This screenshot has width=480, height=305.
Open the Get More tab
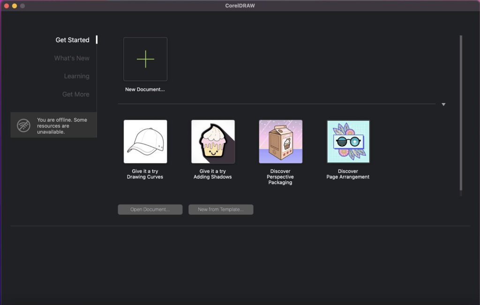click(76, 94)
